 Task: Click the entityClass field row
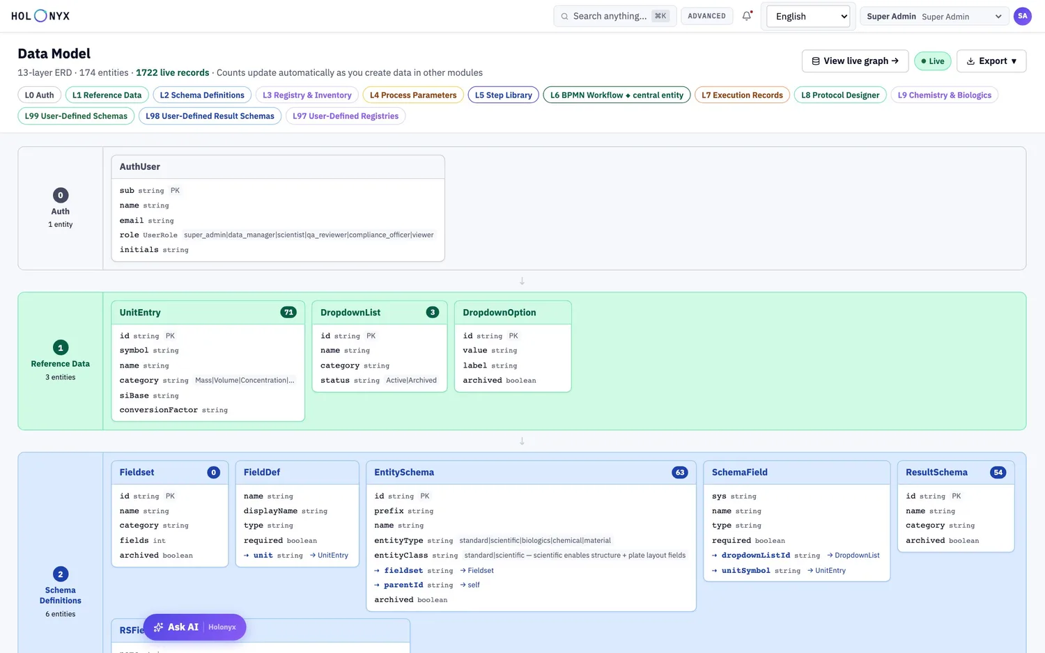[530, 556]
